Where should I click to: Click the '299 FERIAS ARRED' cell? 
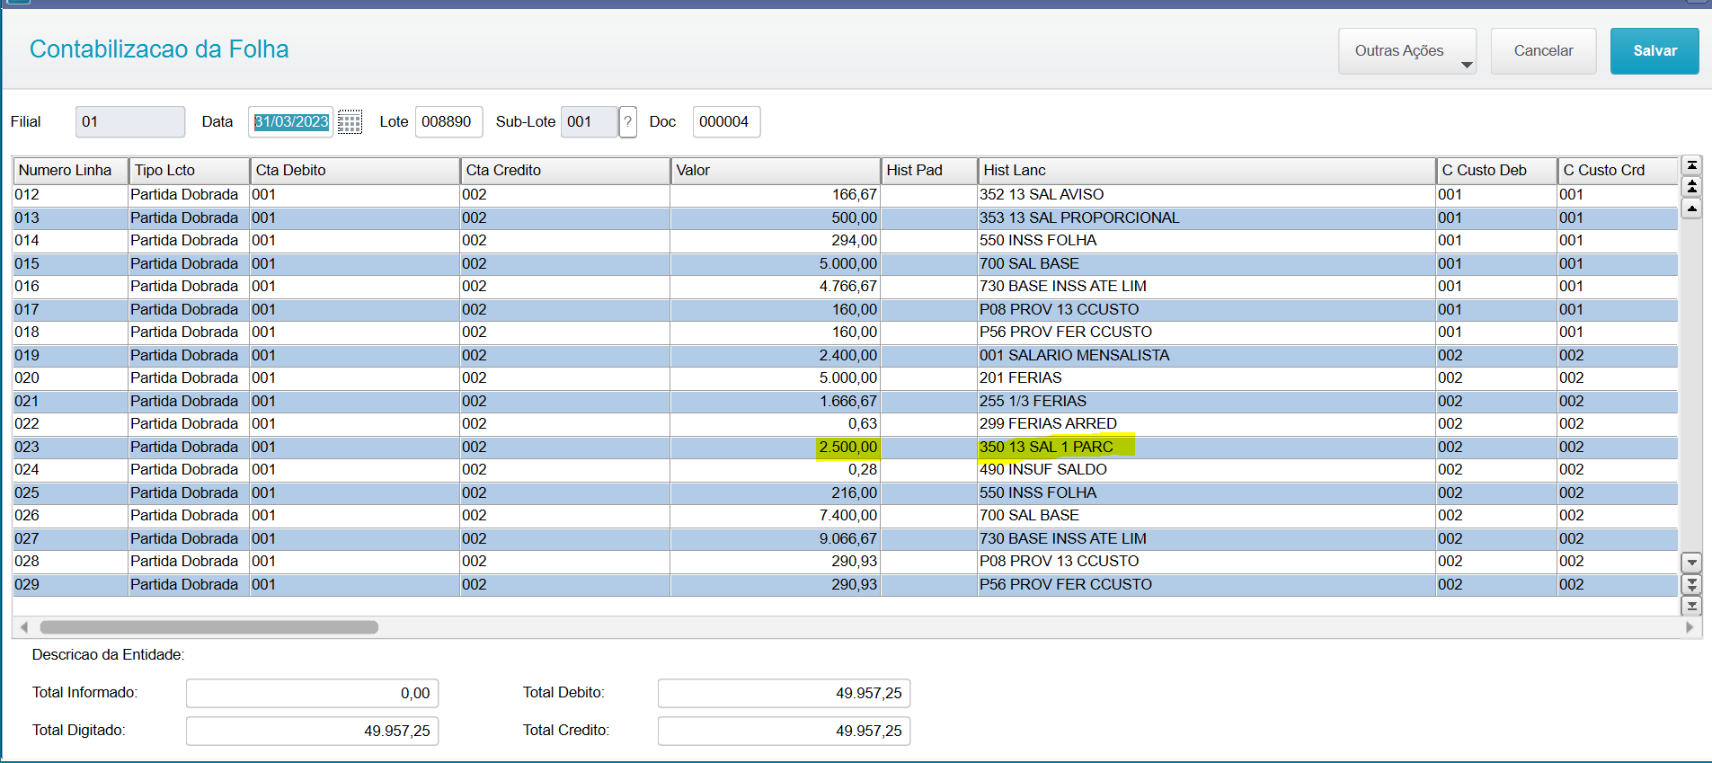click(x=1207, y=424)
